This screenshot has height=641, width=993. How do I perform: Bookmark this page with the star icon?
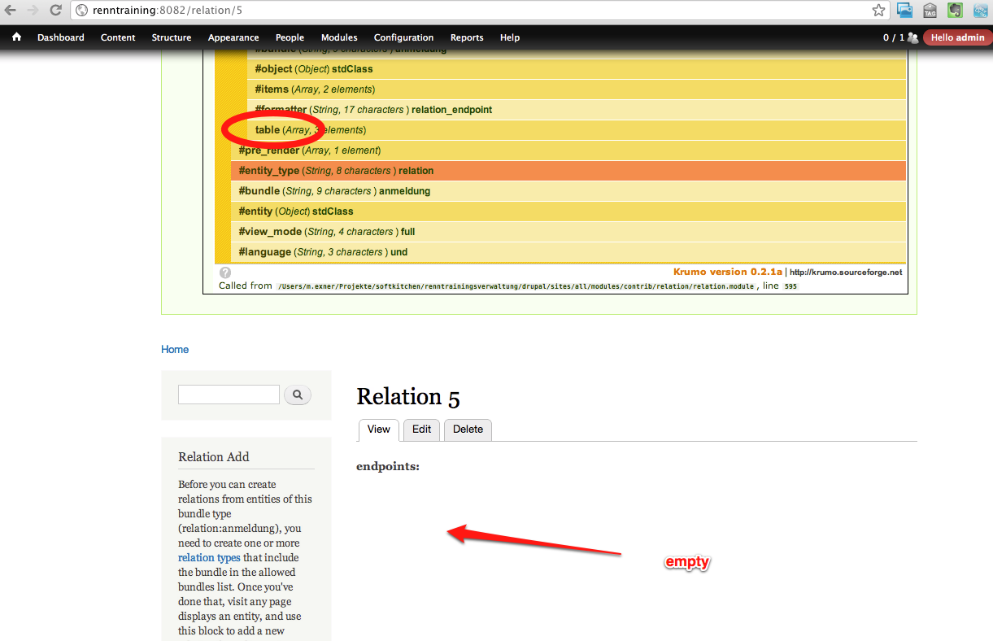[x=878, y=11]
